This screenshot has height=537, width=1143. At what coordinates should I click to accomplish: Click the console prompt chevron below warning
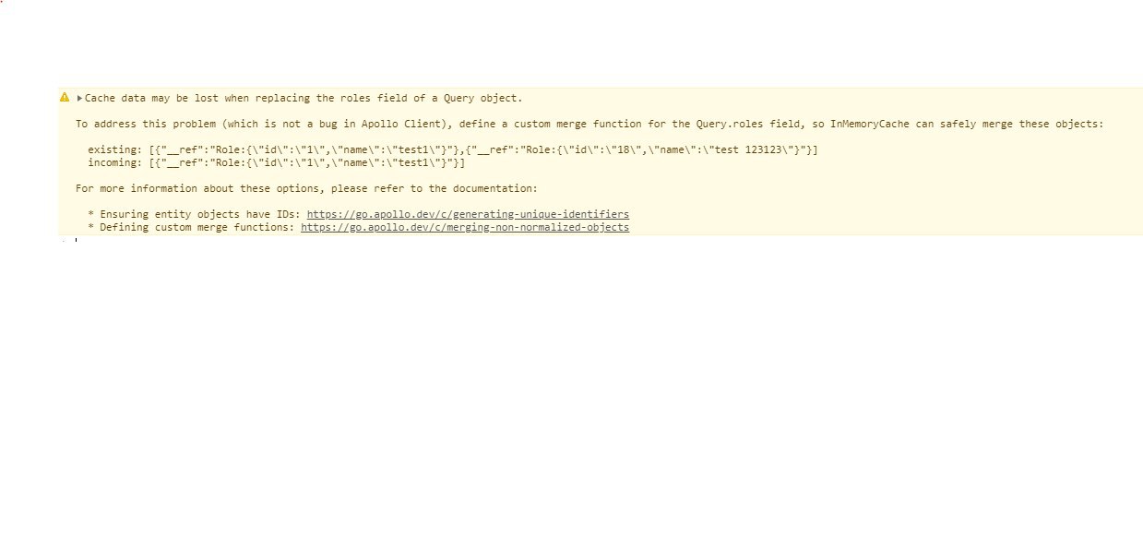64,242
